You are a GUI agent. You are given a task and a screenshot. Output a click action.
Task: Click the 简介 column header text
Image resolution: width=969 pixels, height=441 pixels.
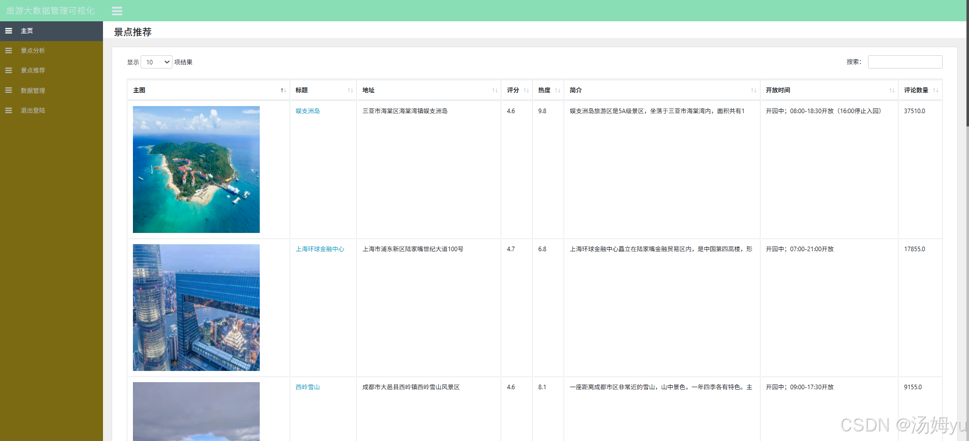(576, 90)
